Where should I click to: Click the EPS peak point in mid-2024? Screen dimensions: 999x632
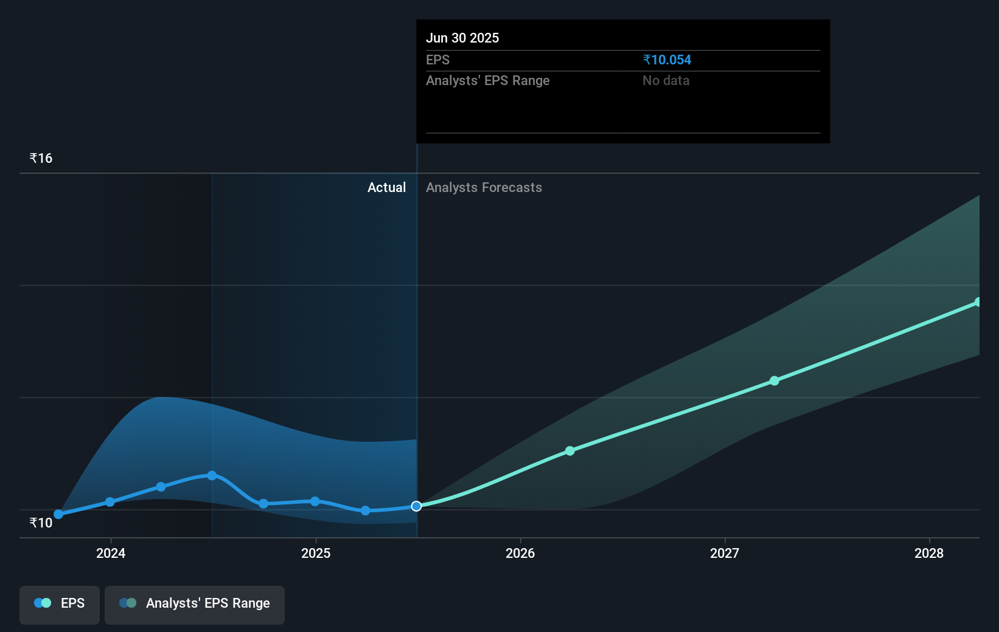[x=212, y=476]
